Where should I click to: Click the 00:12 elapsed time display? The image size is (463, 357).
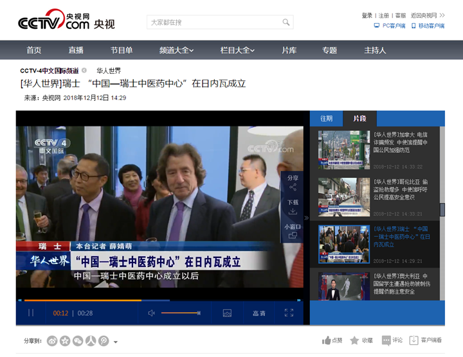pos(60,313)
